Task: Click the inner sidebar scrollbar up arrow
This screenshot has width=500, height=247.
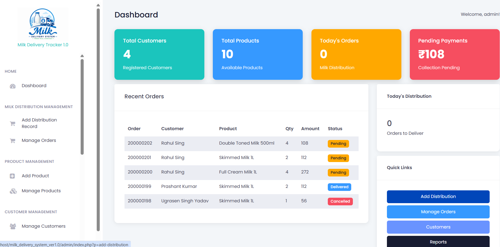Action: tap(82, 56)
